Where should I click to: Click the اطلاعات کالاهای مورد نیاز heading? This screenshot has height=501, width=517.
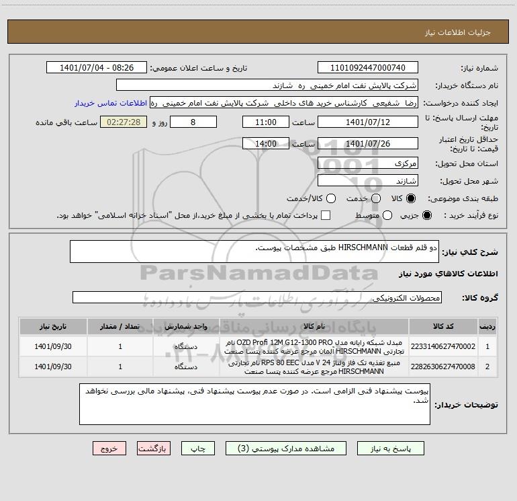(x=449, y=274)
